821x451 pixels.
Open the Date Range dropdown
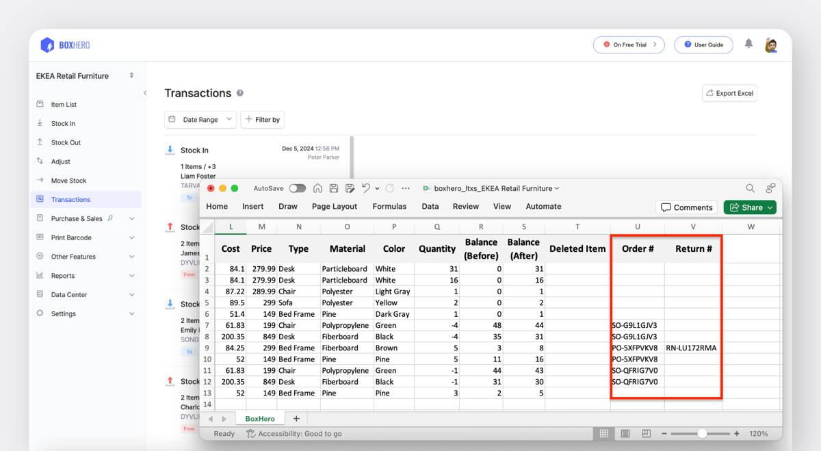[200, 119]
